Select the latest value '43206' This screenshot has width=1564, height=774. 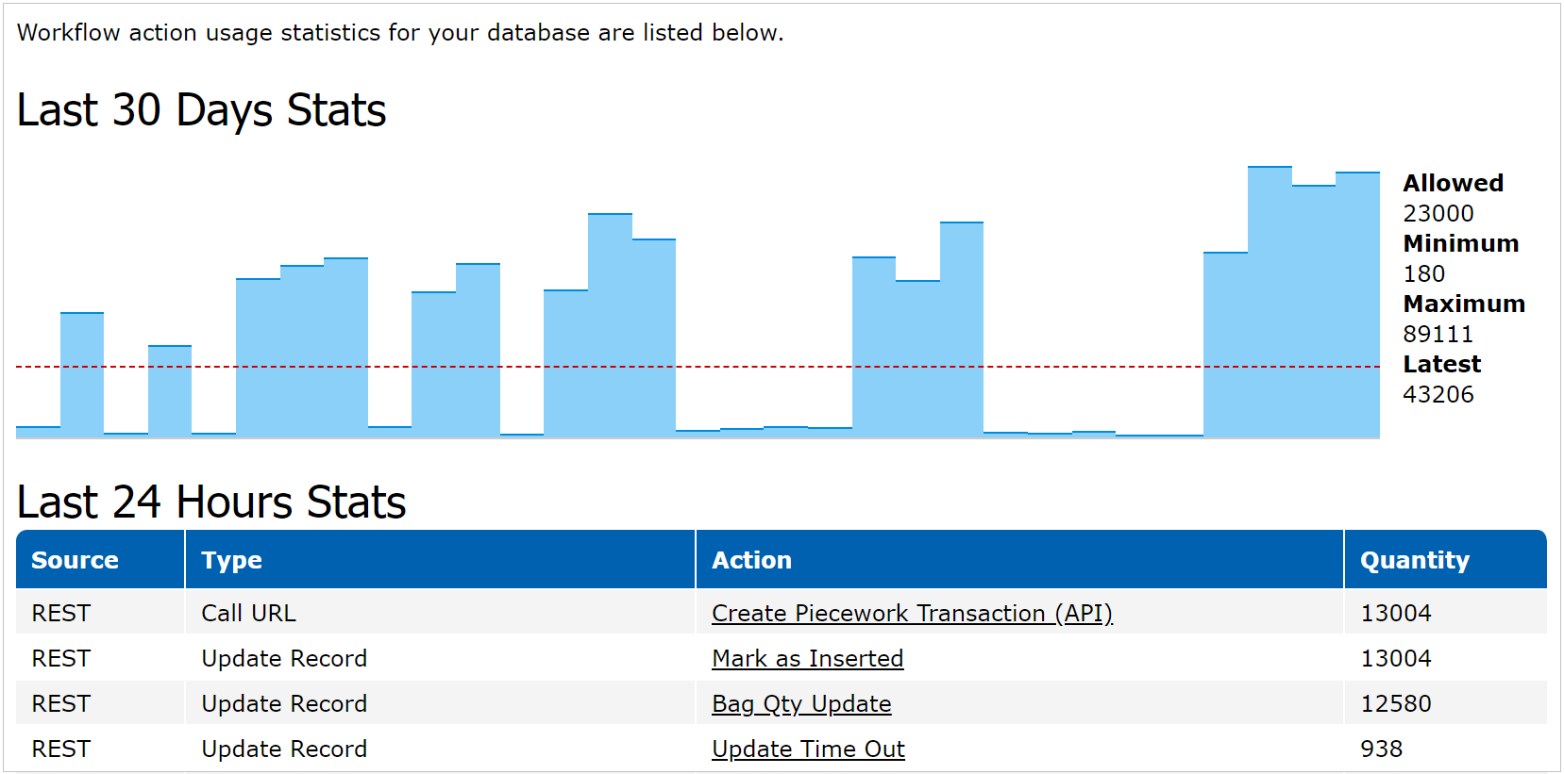1438,394
